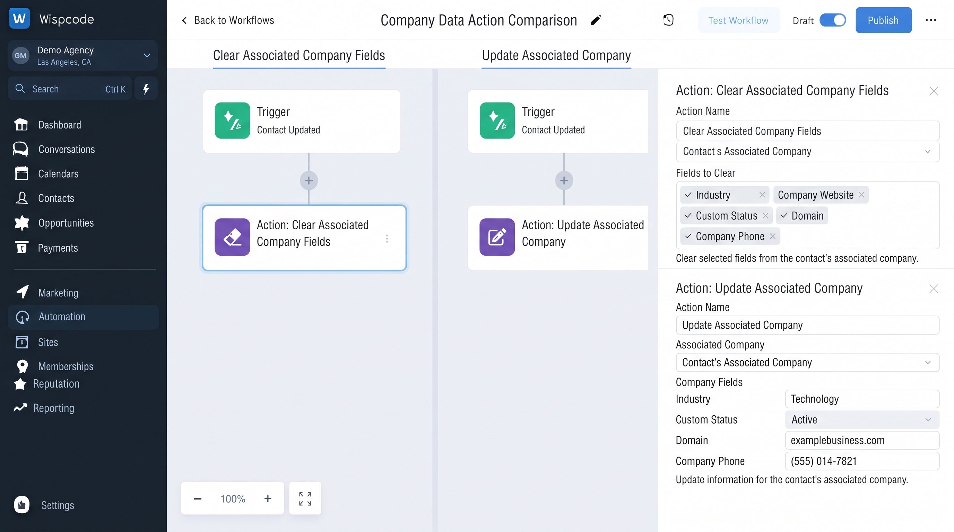This screenshot has height=532, width=954.
Task: Select Automation in the sidebar menu
Action: [x=83, y=317]
